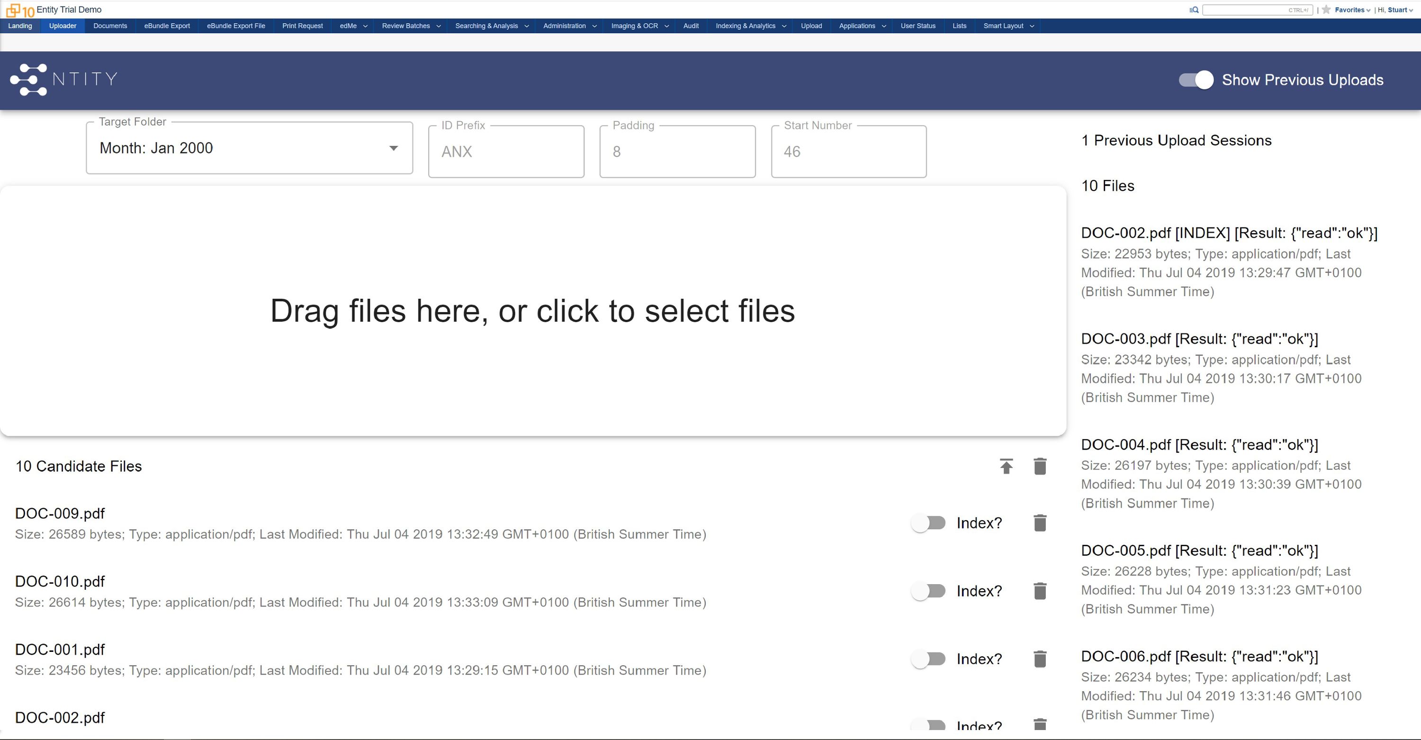Screen dimensions: 1421x740
Task: Click the delete icon for DOC-001.pdf
Action: point(1039,659)
